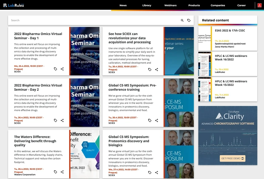Open HPLC & LC/MS webinars Week 15/2022
264x179 pixels.
click(x=231, y=83)
